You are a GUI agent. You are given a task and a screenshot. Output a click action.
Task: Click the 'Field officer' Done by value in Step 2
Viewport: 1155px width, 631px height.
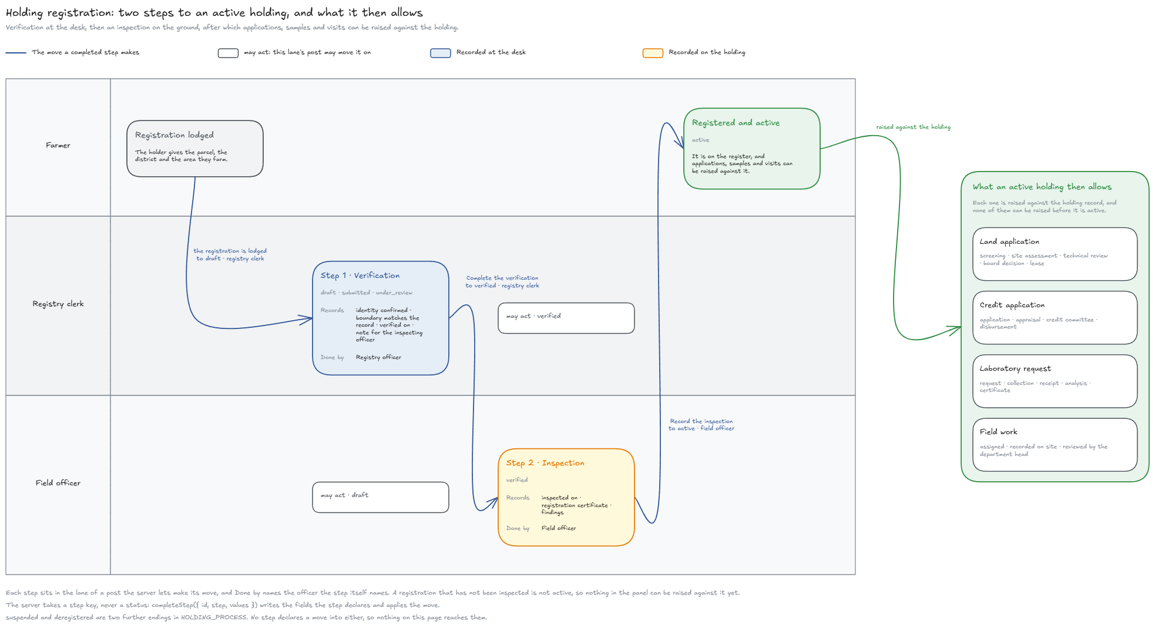point(559,528)
